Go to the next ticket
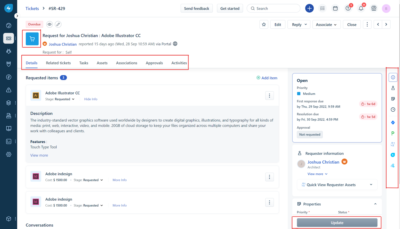 386,24
